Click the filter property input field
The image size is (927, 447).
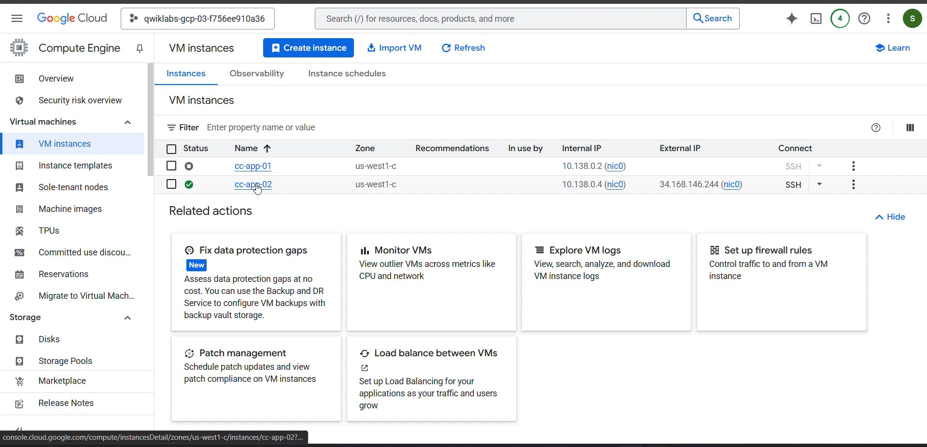point(531,127)
